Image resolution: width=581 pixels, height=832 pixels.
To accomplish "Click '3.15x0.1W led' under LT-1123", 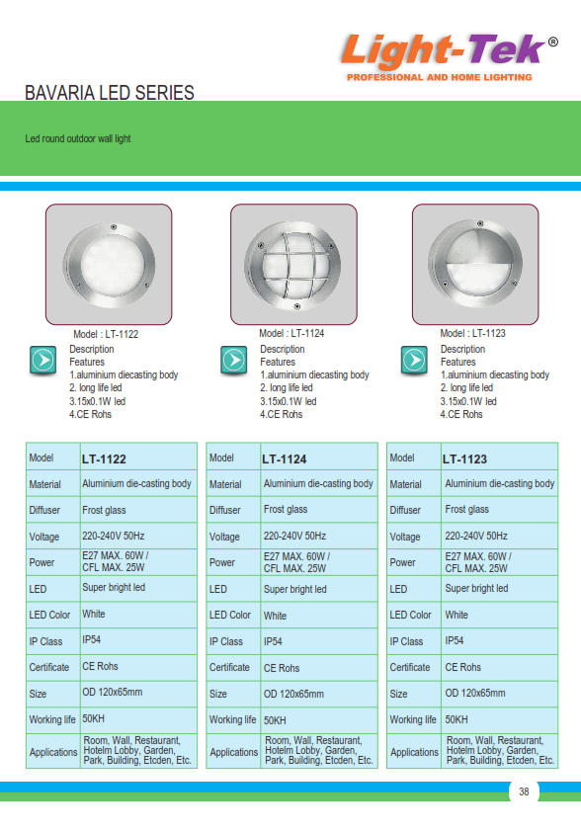I will pos(468,402).
